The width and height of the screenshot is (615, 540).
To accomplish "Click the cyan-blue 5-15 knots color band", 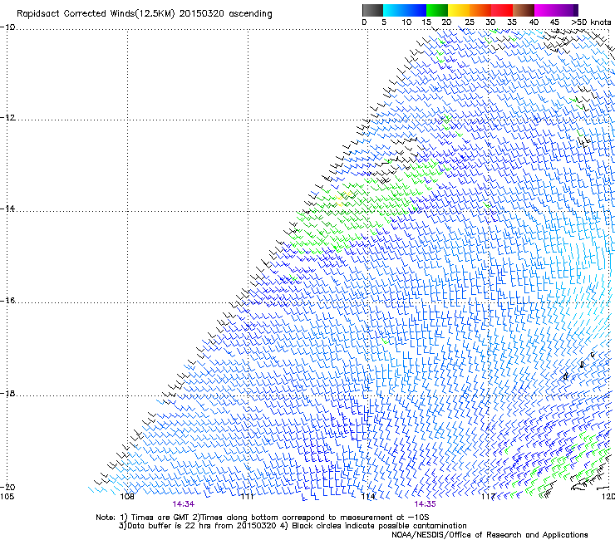I will (x=405, y=10).
